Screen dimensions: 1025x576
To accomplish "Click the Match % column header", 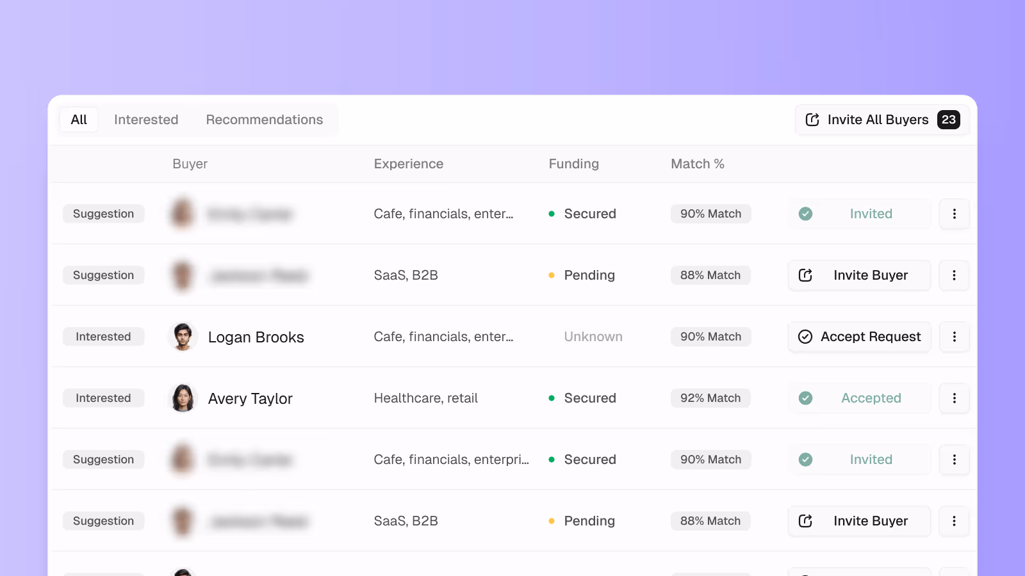I will pyautogui.click(x=698, y=164).
